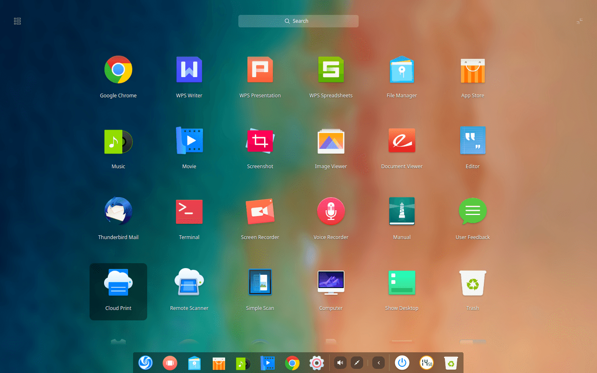Collapse the system tray with the chevron
Image resolution: width=597 pixels, height=373 pixels.
tap(378, 363)
